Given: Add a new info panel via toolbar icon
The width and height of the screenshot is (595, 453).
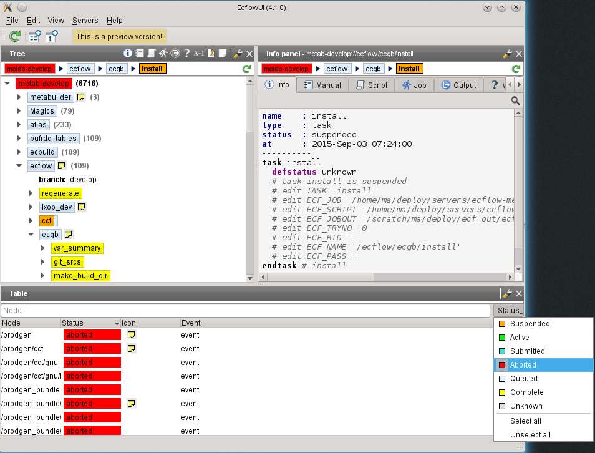Looking at the screenshot, I should point(51,36).
